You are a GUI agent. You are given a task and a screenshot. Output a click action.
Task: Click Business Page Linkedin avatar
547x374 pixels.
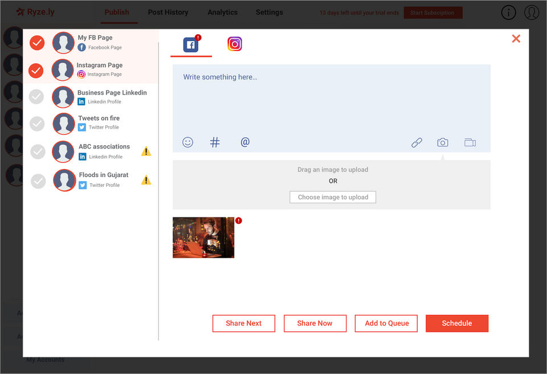[x=63, y=97]
